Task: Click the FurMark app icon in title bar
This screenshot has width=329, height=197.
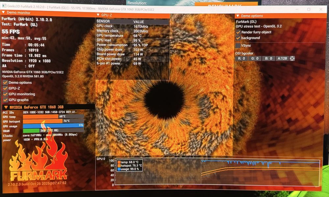Action: pos(4,6)
